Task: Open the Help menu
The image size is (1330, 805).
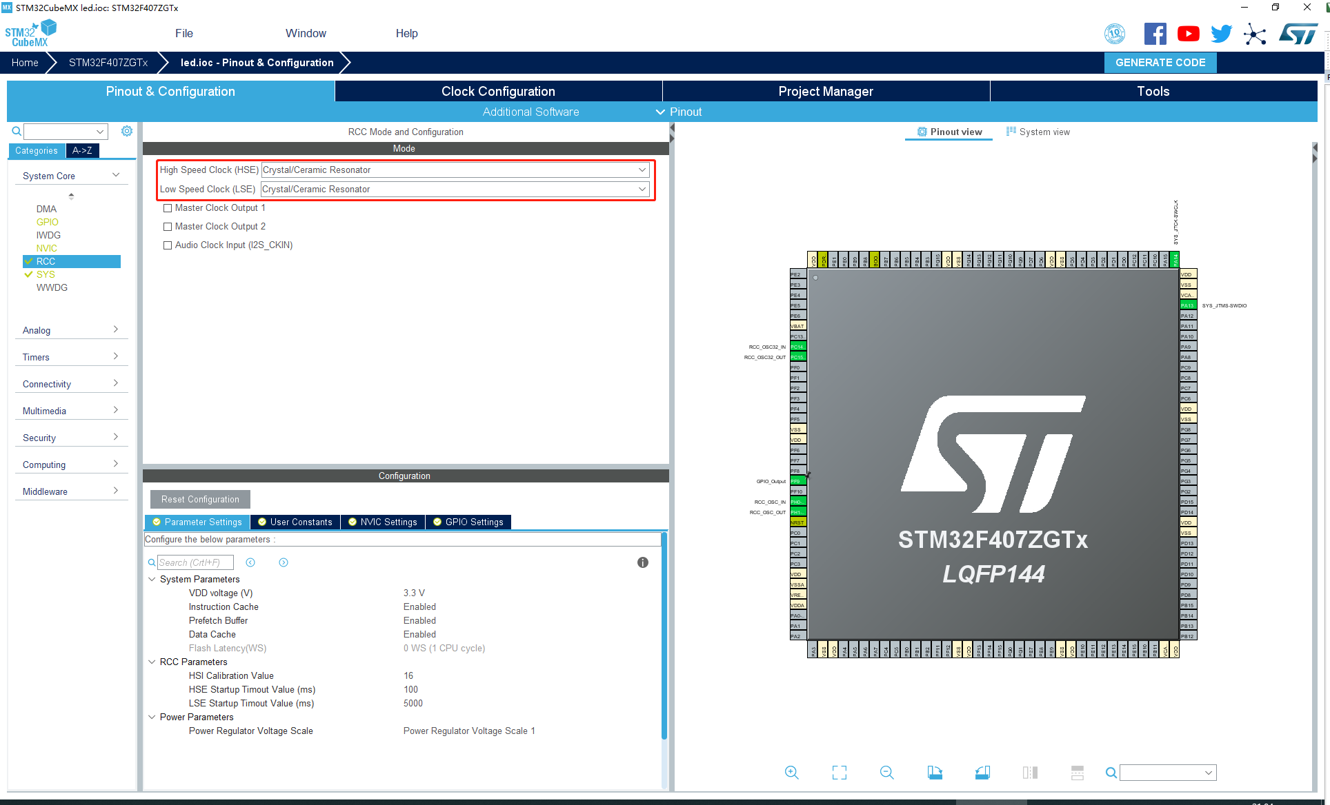Action: click(407, 33)
